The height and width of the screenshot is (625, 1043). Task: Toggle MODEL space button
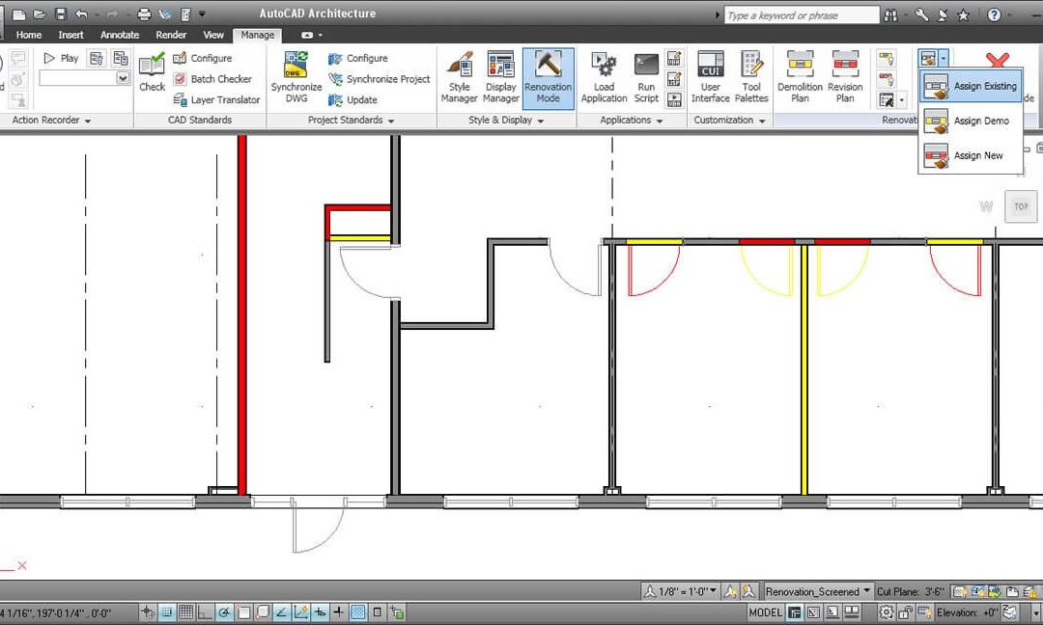(765, 611)
